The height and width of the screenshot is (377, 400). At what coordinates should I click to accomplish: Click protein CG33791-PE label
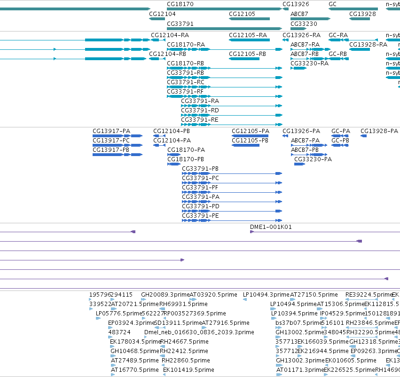point(200,216)
